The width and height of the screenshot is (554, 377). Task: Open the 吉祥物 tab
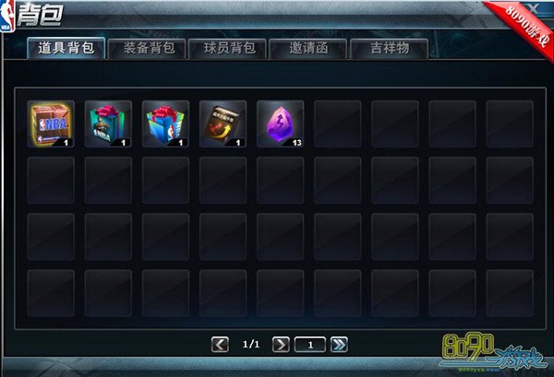(389, 49)
